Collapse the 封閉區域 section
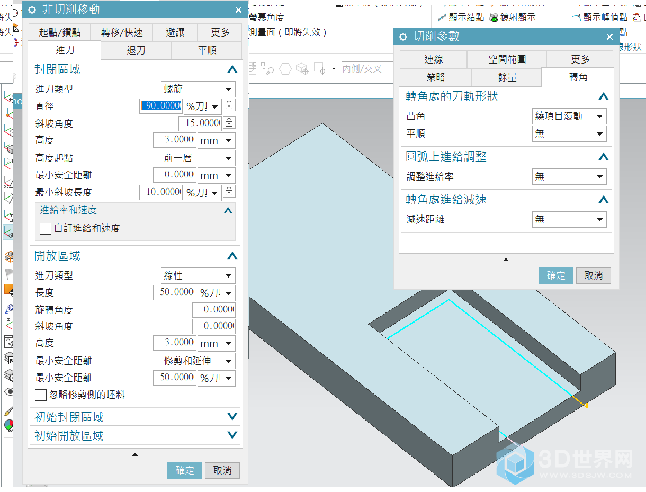This screenshot has width=646, height=492. [x=232, y=69]
